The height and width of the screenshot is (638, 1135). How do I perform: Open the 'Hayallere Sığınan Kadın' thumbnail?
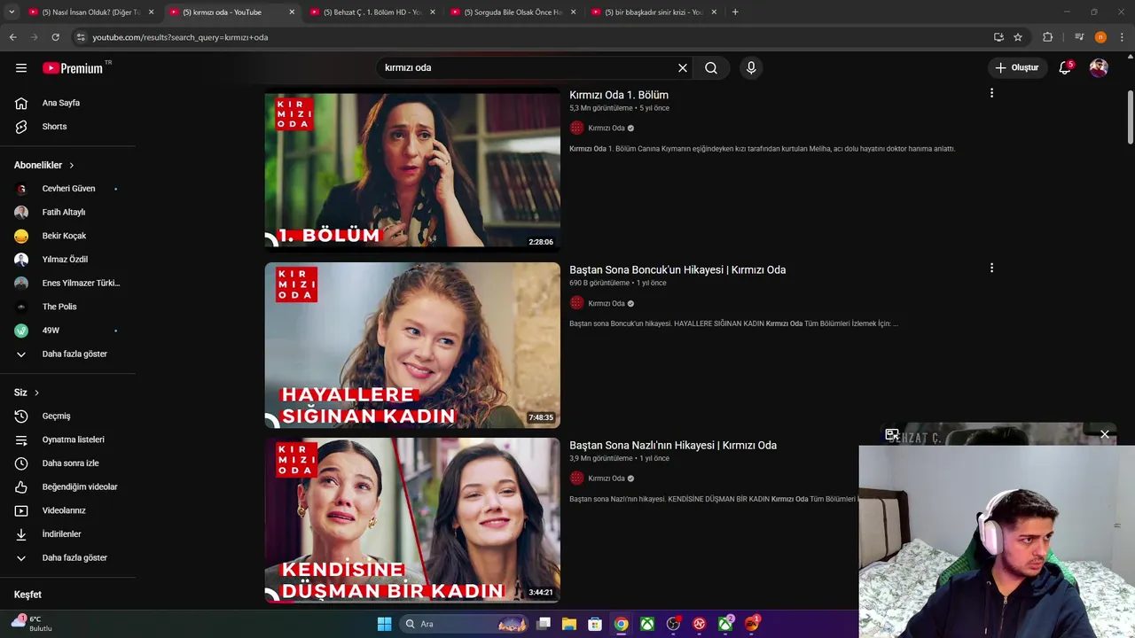coord(412,346)
